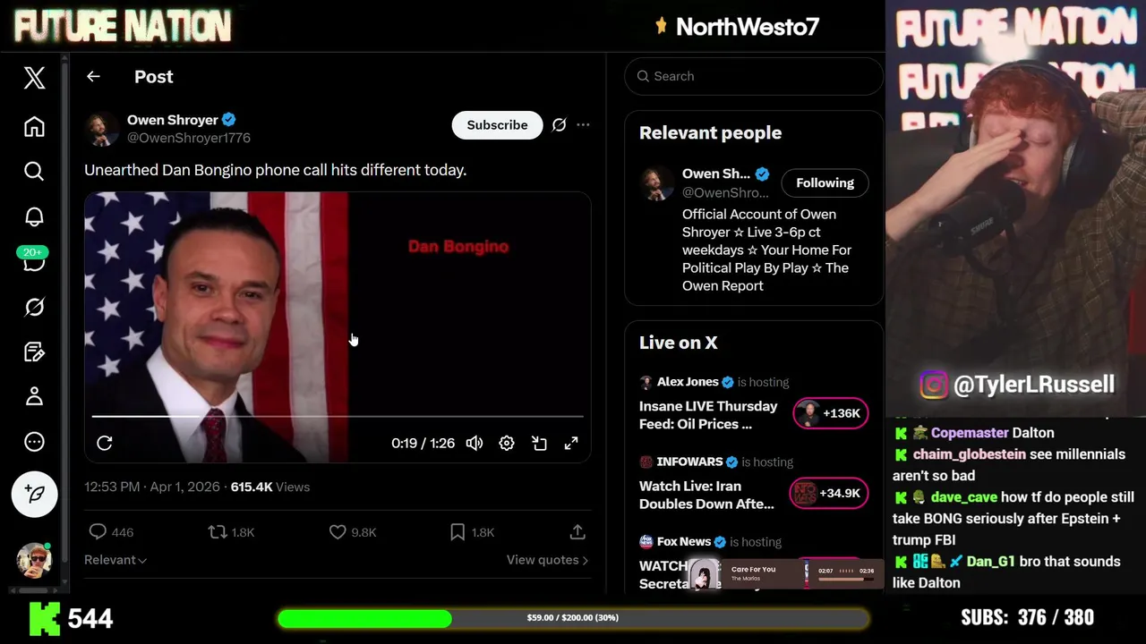Join INFOWARS live with +34.9K listeners

[x=829, y=493]
